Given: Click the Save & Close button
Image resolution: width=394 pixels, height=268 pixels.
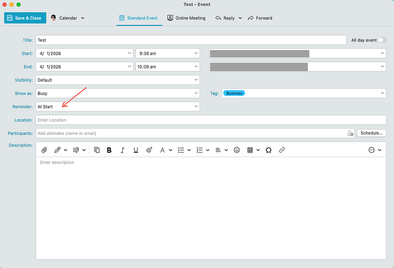Looking at the screenshot, I should (x=25, y=18).
